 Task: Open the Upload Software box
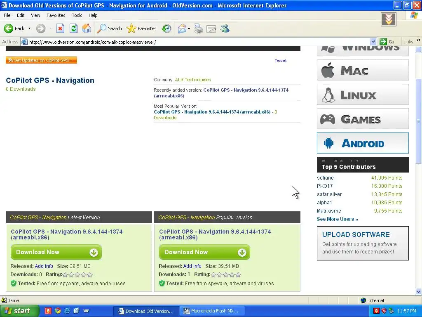point(363,243)
